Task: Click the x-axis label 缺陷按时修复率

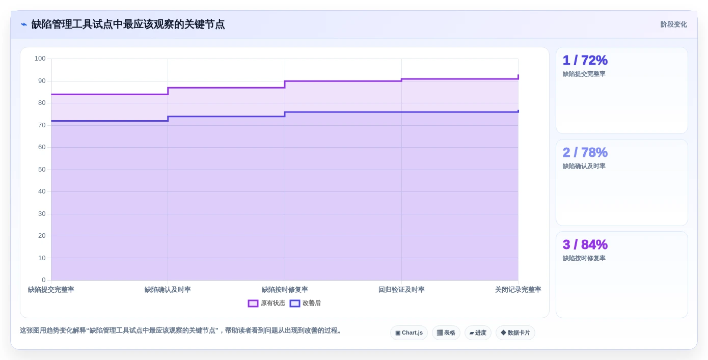Action: 285,290
